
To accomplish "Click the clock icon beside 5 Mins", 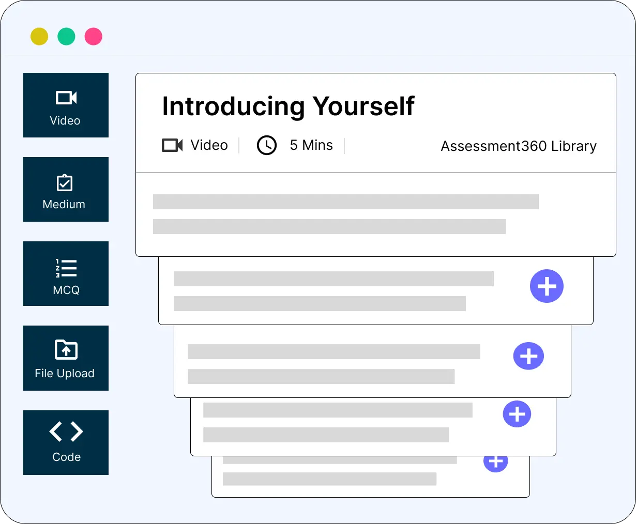I will coord(267,145).
